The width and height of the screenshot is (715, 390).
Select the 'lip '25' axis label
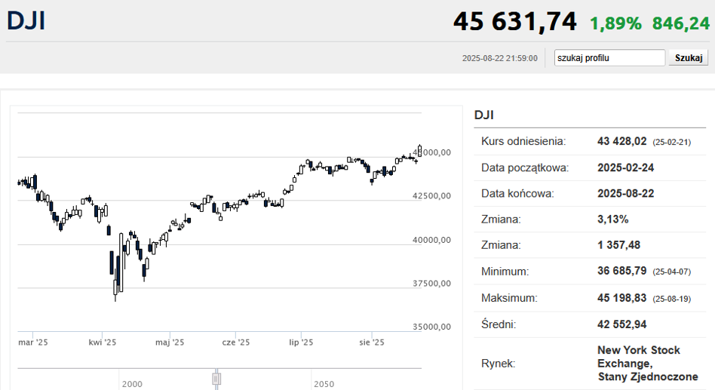click(302, 342)
